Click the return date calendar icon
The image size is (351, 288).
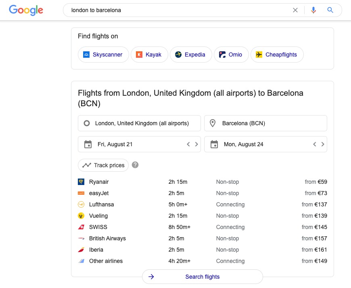(x=214, y=144)
